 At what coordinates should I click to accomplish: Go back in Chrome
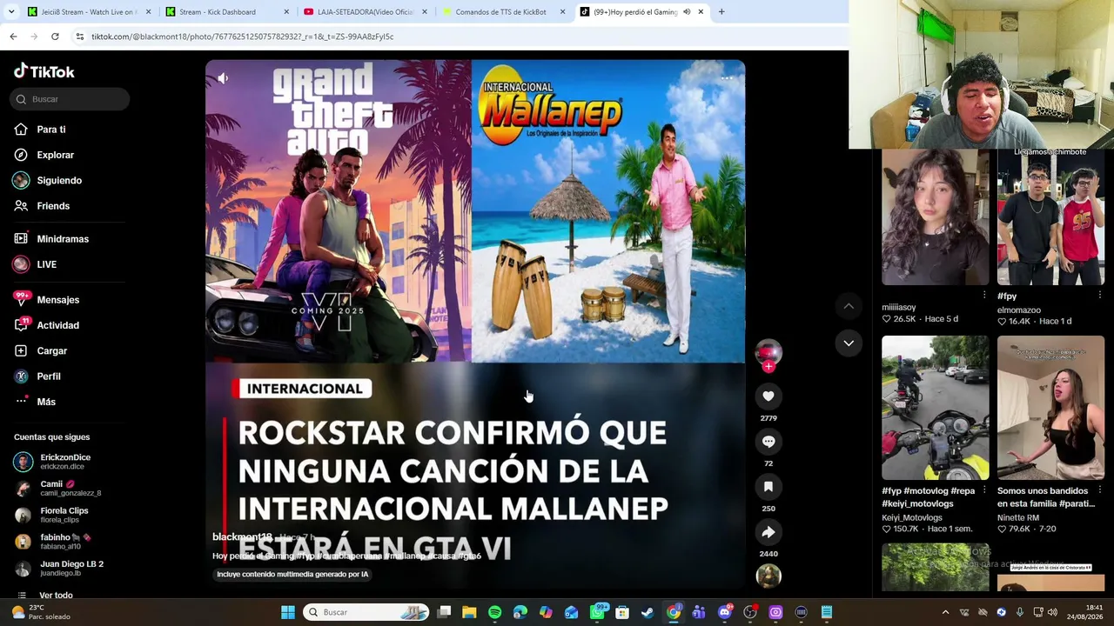click(x=13, y=37)
